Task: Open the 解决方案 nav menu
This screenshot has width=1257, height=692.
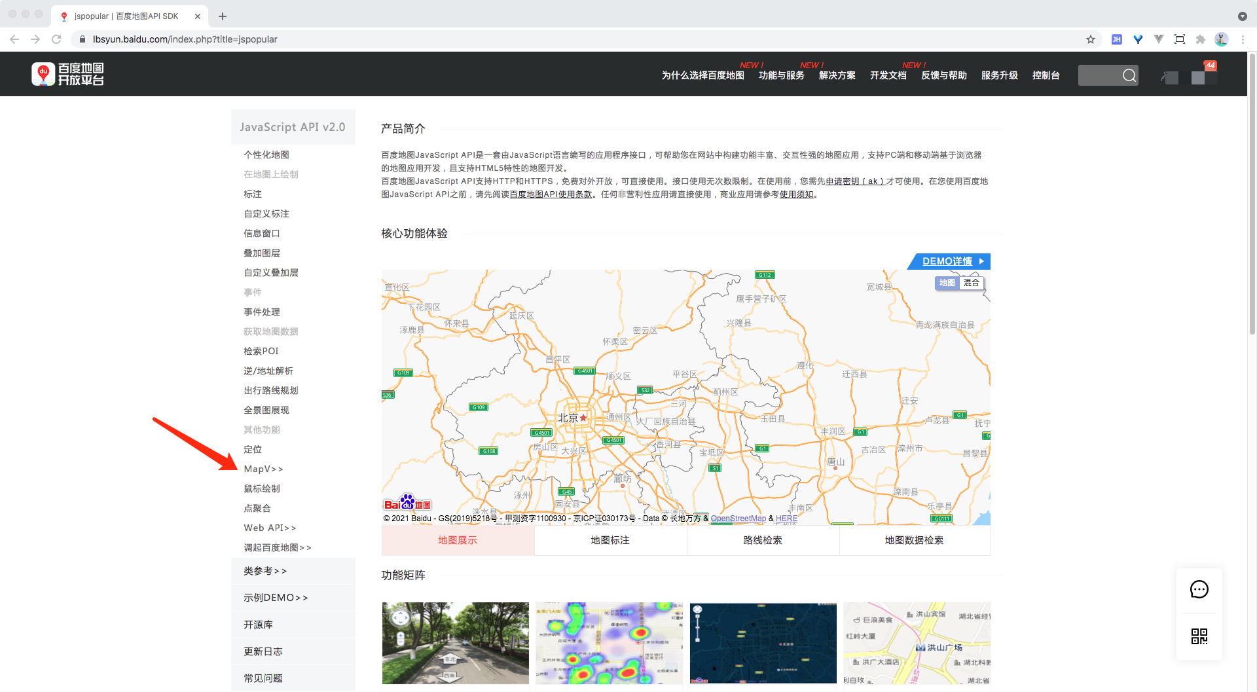Action: (837, 75)
